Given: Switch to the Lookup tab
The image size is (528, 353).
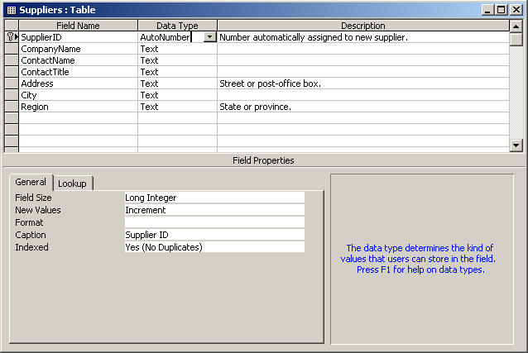Looking at the screenshot, I should 72,184.
